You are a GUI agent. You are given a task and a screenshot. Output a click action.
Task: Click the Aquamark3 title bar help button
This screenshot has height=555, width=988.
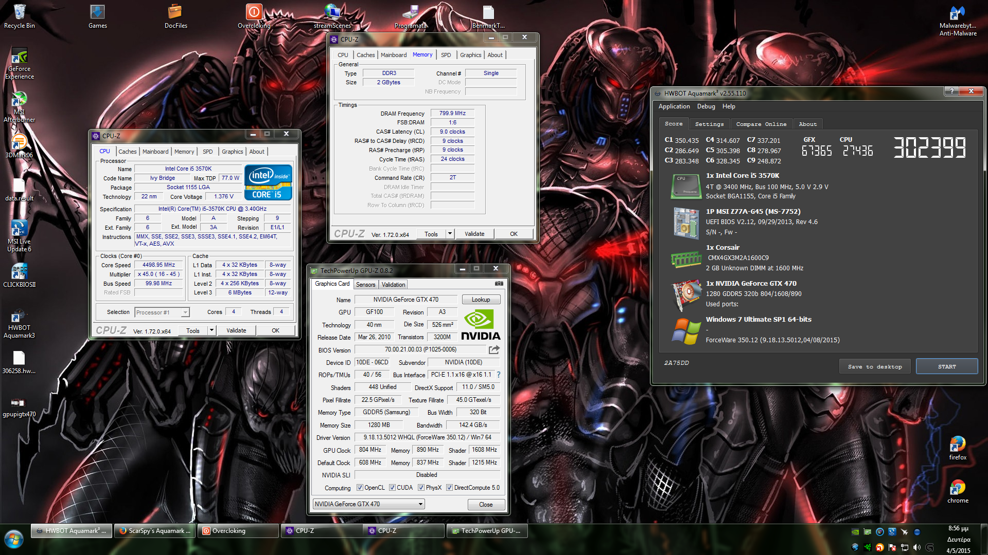pos(951,91)
